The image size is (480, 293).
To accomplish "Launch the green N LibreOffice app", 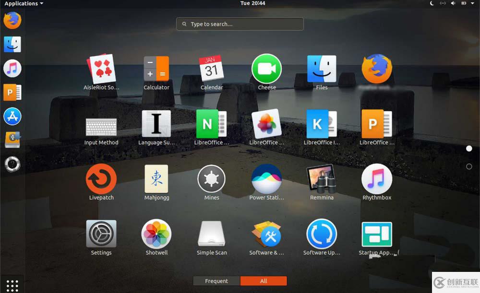I will [x=212, y=124].
